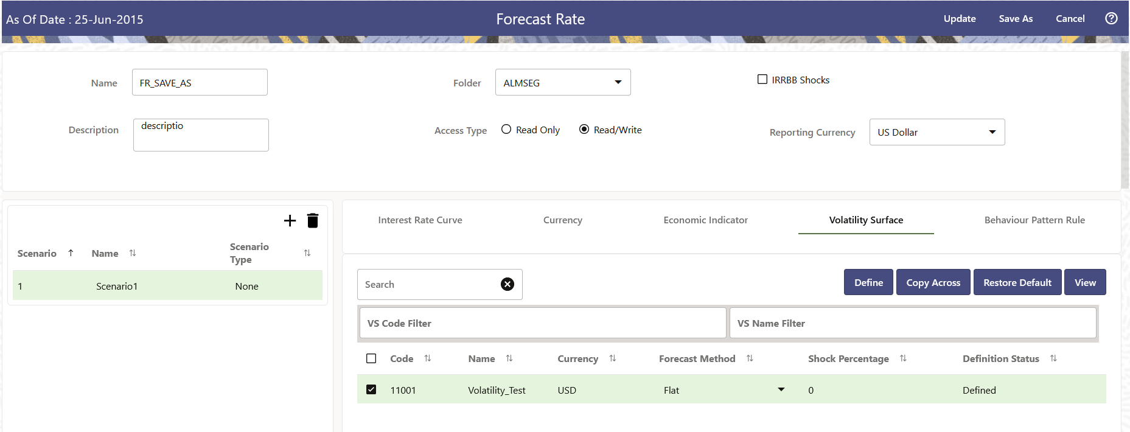Focus the VS Name Filter field

coord(913,323)
